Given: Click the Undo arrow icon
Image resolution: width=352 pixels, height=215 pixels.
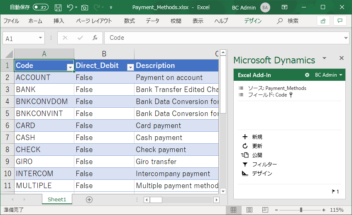Looking at the screenshot, I should (70, 7).
